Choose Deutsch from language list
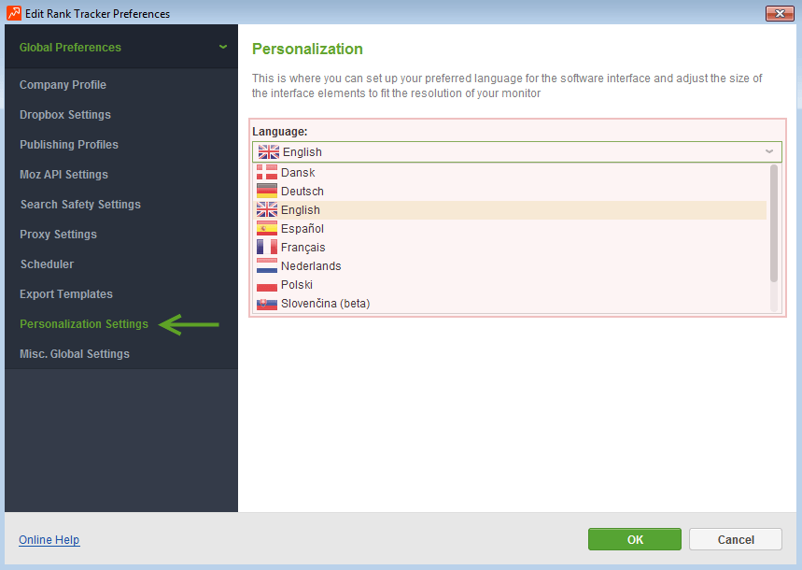This screenshot has width=802, height=570. tap(511, 191)
